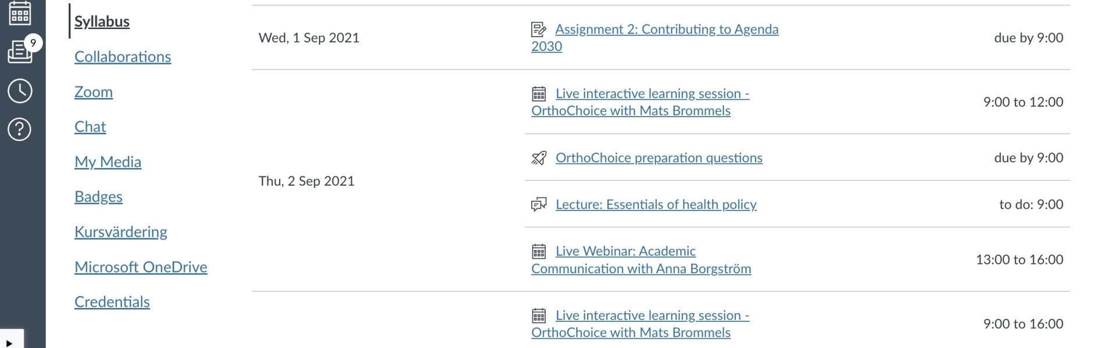Open the Help question mark icon
Image resolution: width=1116 pixels, height=348 pixels.
(20, 129)
